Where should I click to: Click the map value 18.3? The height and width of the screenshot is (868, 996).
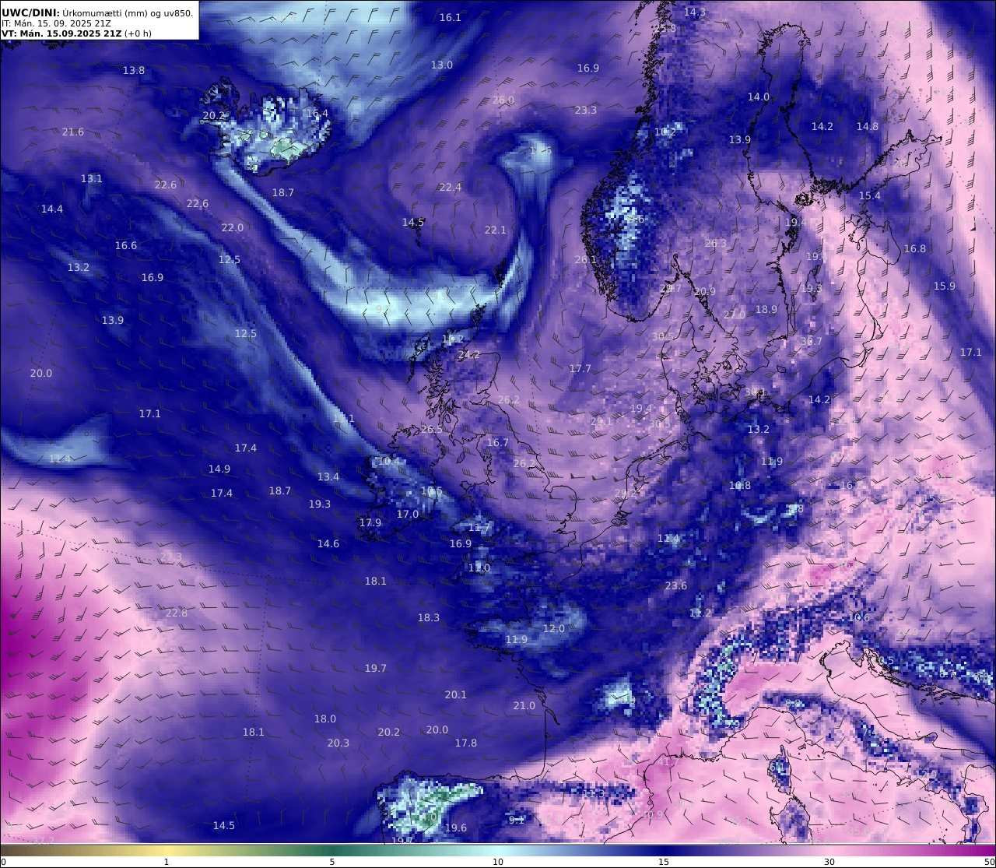pos(429,617)
